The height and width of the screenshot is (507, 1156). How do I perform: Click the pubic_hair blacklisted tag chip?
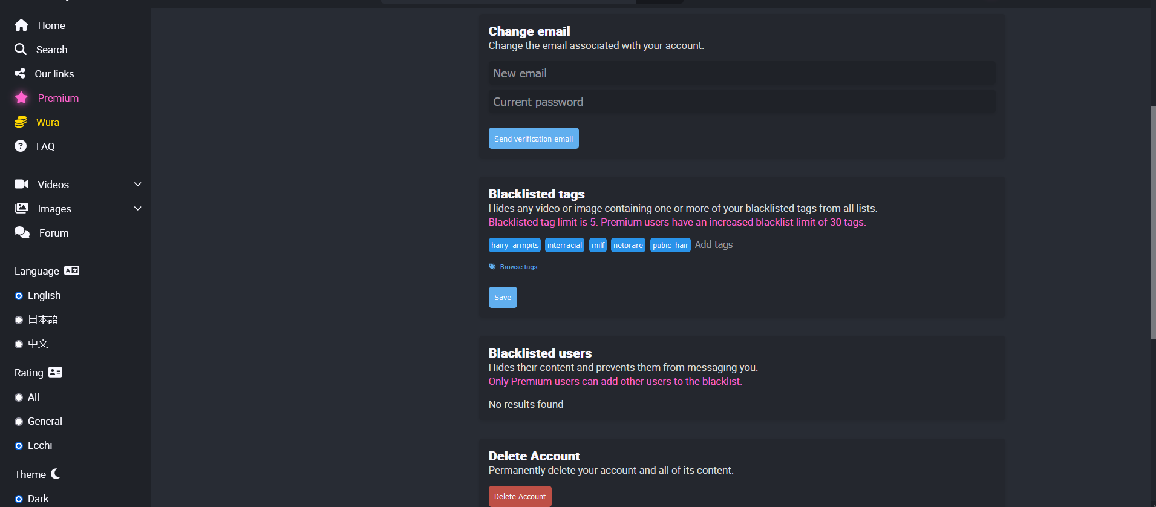point(670,245)
